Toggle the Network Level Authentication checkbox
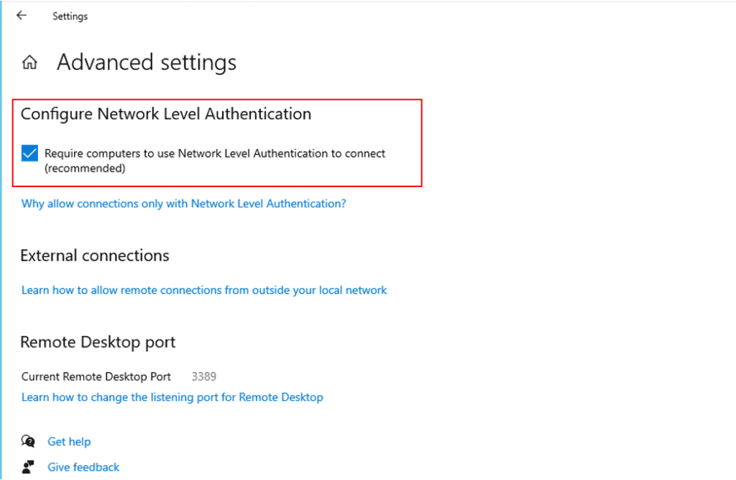Screen dimensions: 736x480 pyautogui.click(x=29, y=153)
